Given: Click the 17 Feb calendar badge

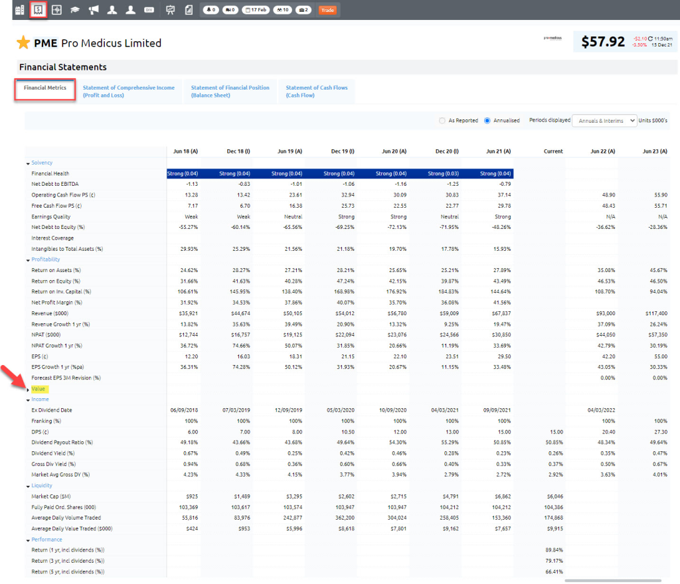Looking at the screenshot, I should (256, 10).
